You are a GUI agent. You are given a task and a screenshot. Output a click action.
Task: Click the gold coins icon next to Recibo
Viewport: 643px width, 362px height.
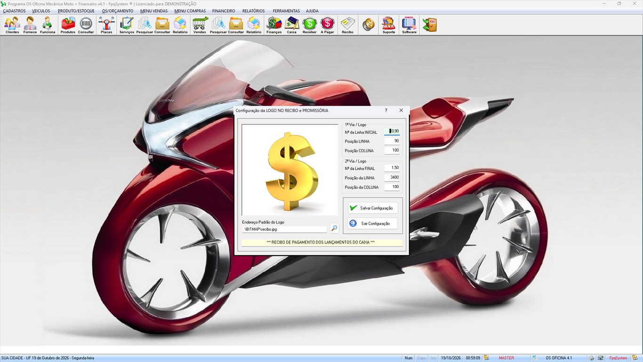[369, 25]
